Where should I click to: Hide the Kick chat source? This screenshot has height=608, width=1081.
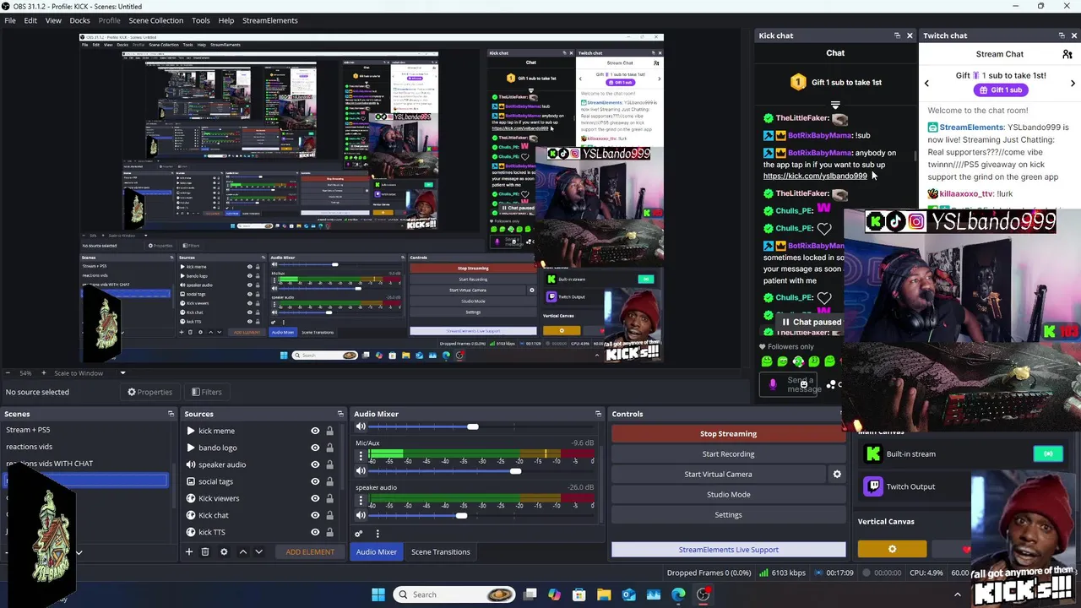pos(315,515)
